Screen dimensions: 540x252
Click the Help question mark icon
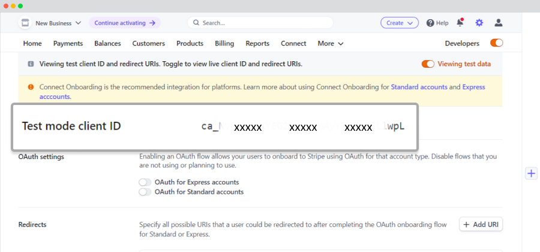(430, 23)
